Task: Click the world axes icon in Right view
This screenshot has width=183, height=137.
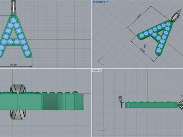Action: click(101, 127)
